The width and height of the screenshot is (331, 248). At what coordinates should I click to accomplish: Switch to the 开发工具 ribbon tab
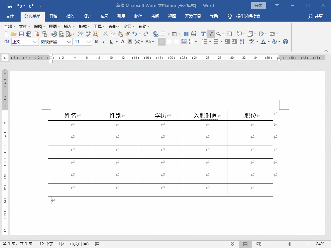point(193,16)
